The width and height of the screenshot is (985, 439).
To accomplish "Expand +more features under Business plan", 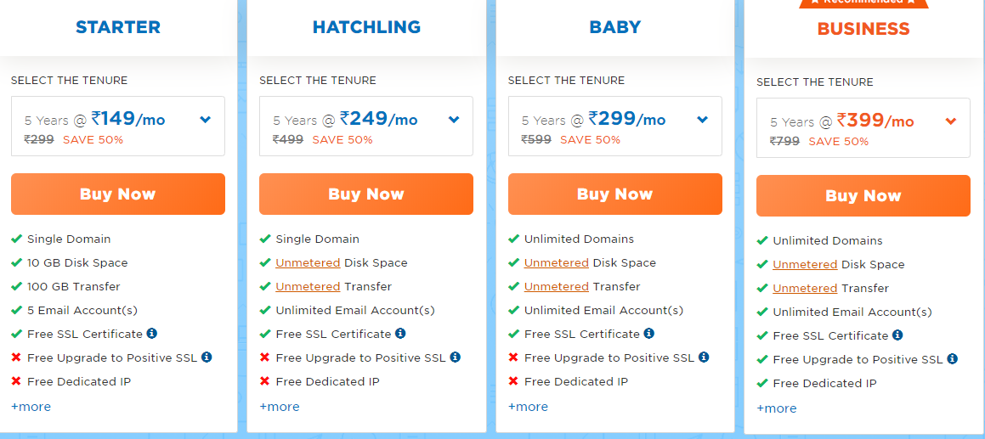I will coord(777,408).
